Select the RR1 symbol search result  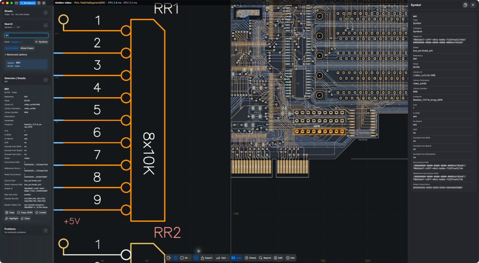coord(26,64)
